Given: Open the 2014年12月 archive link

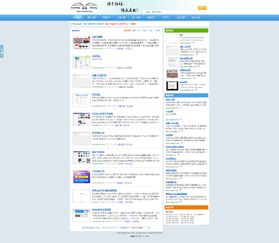Looking at the screenshot, I should pos(186,215).
